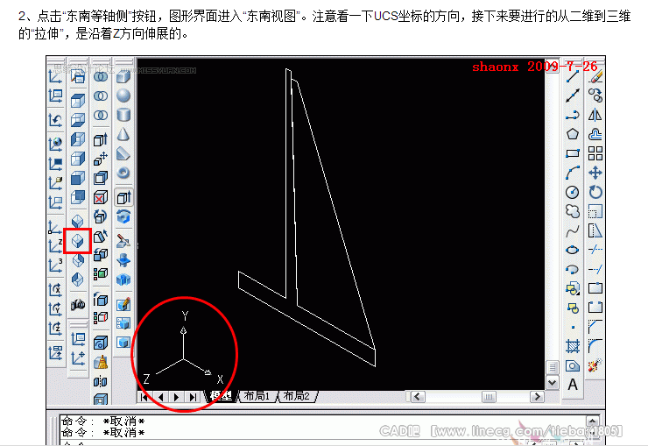Select the Offset tool
Screen dimensions: 648x446
click(595, 134)
